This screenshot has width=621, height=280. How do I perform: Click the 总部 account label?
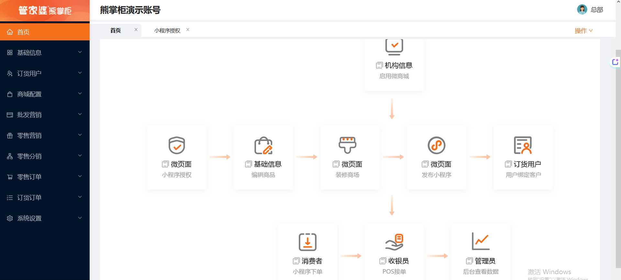tap(597, 10)
